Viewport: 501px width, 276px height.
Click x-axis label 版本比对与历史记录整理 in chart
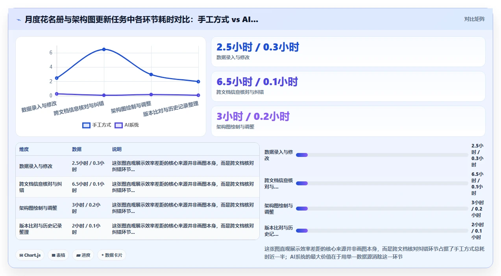click(171, 109)
